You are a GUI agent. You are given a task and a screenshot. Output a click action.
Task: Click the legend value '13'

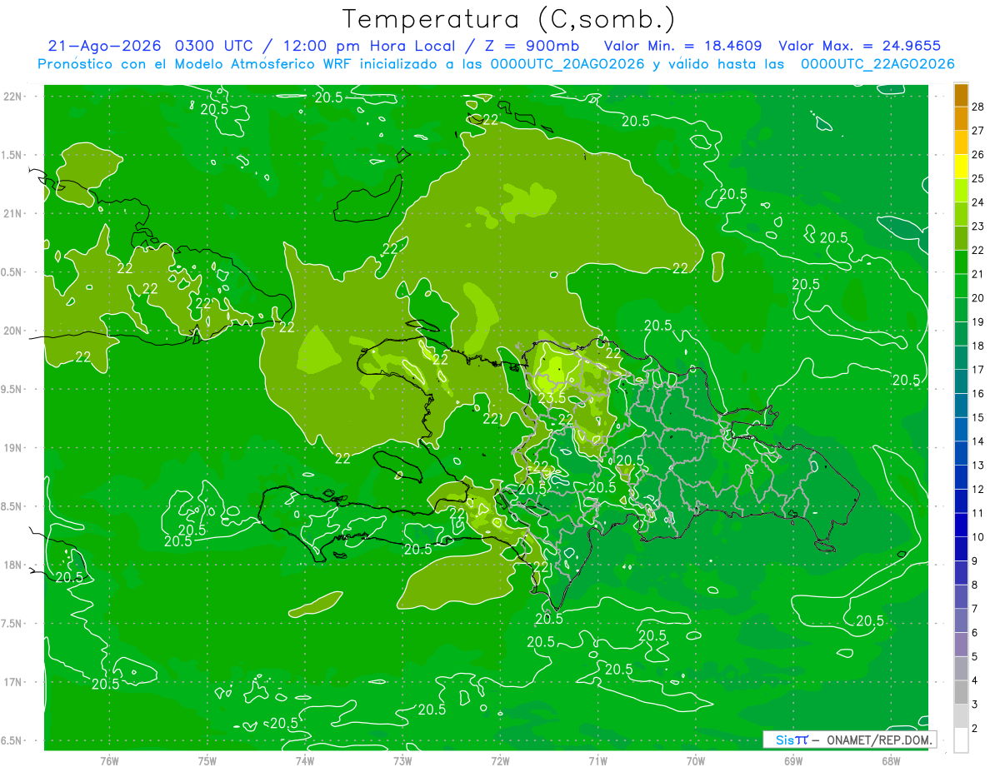tap(978, 465)
